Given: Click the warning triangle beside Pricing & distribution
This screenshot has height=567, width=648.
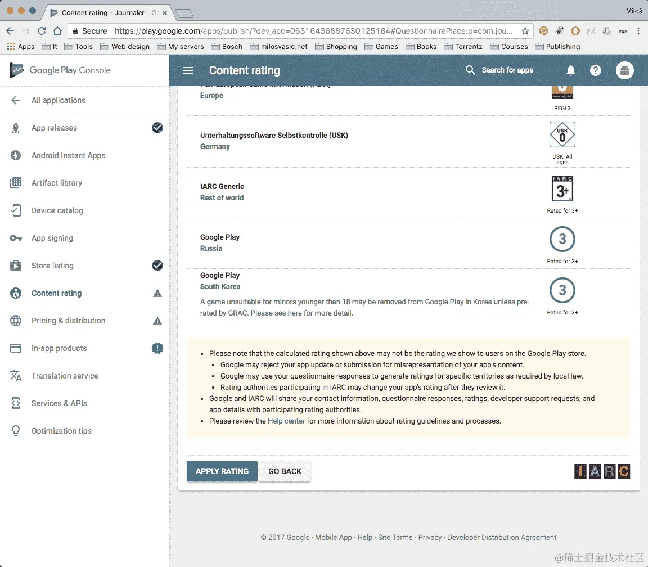Looking at the screenshot, I should (x=157, y=321).
